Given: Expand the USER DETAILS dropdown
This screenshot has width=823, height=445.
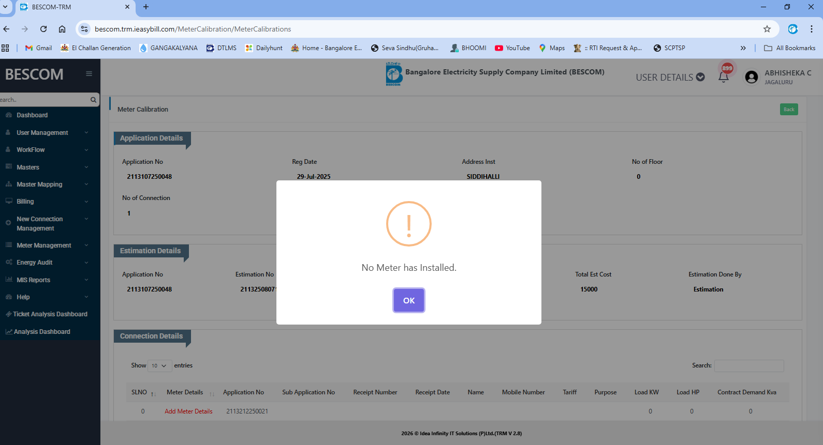Looking at the screenshot, I should (670, 77).
